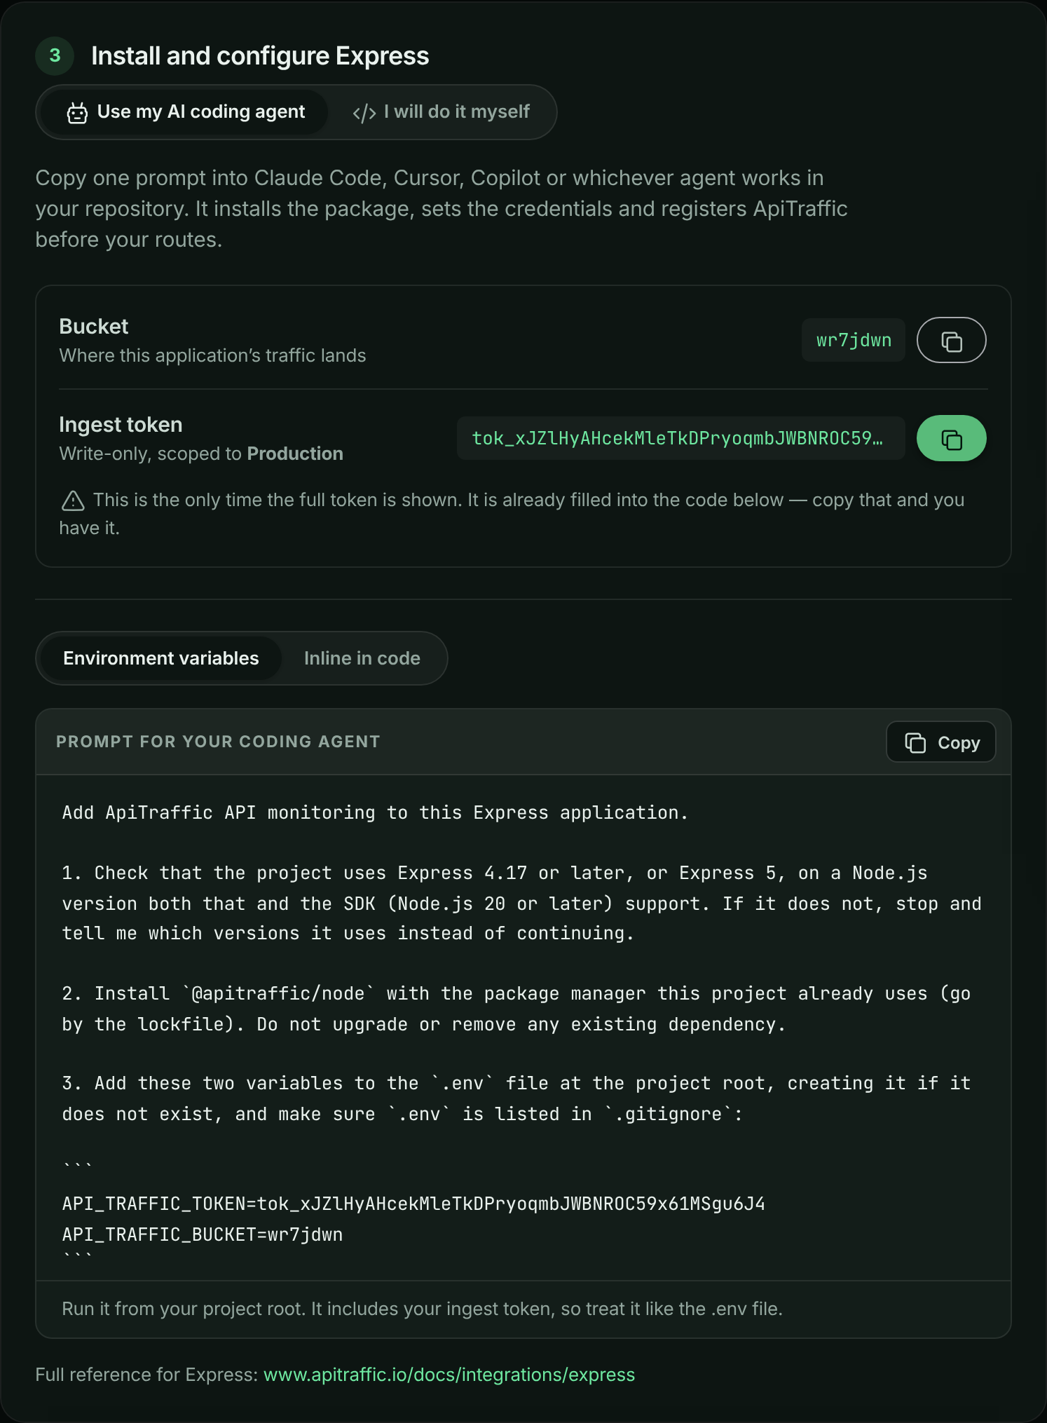Click the 'Run it from your project root' note
Viewport: 1047px width, 1423px height.
point(422,1309)
